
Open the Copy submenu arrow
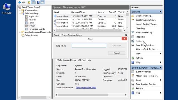pos(160,80)
